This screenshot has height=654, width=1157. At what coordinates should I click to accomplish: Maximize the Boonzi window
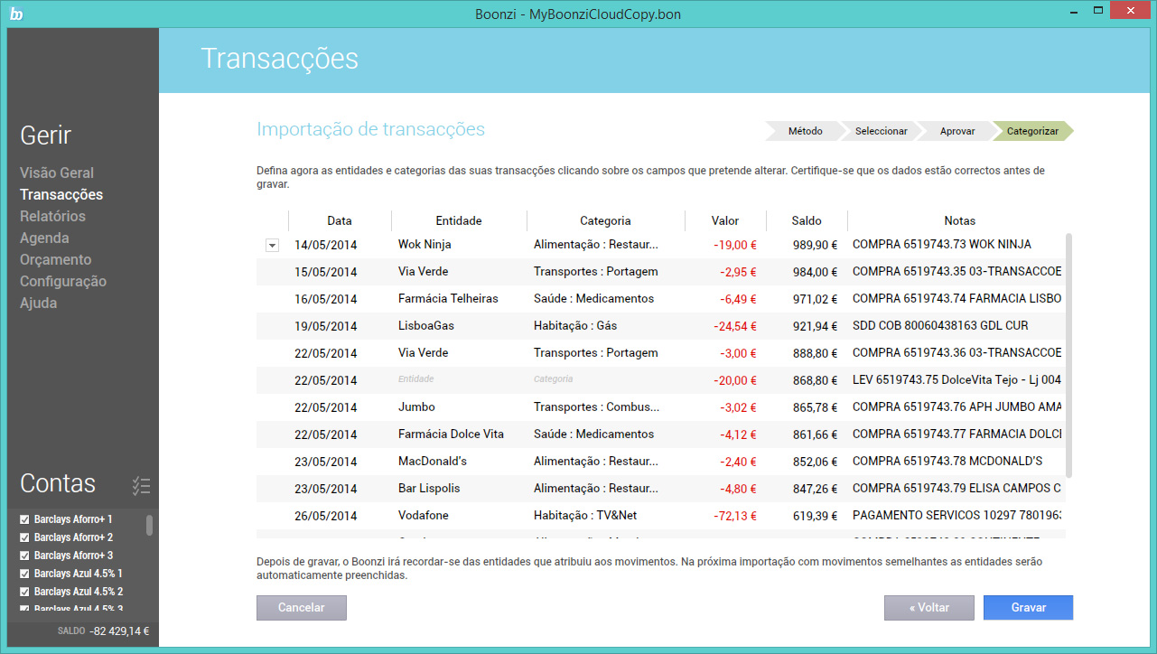click(1097, 11)
